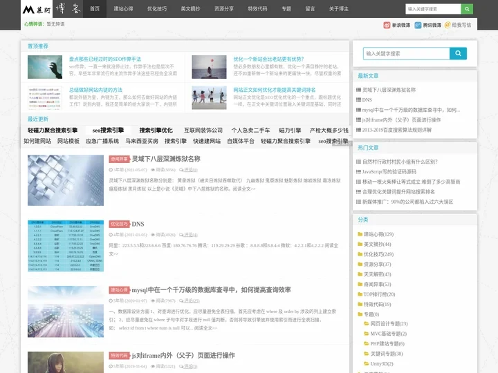Click the M 某柯博客 site logo
498x373 pixels.
point(51,9)
